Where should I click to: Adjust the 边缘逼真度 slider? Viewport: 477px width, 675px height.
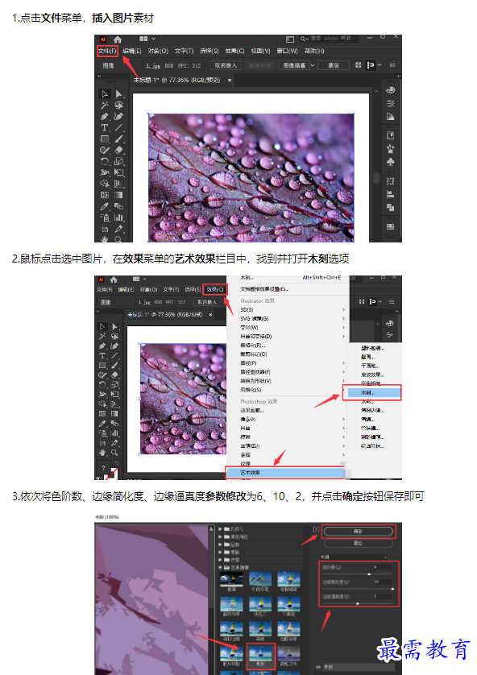(357, 603)
